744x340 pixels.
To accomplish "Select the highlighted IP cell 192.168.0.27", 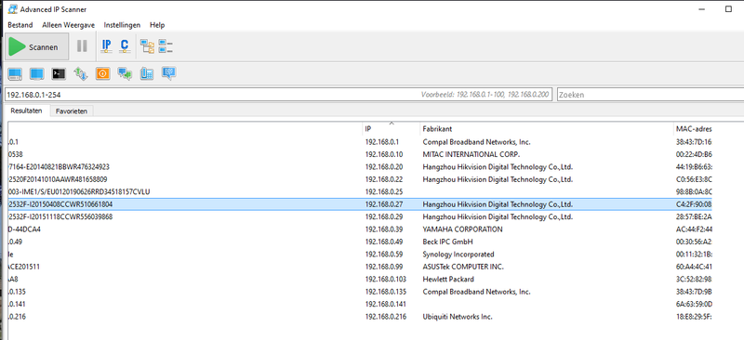I will tap(384, 204).
